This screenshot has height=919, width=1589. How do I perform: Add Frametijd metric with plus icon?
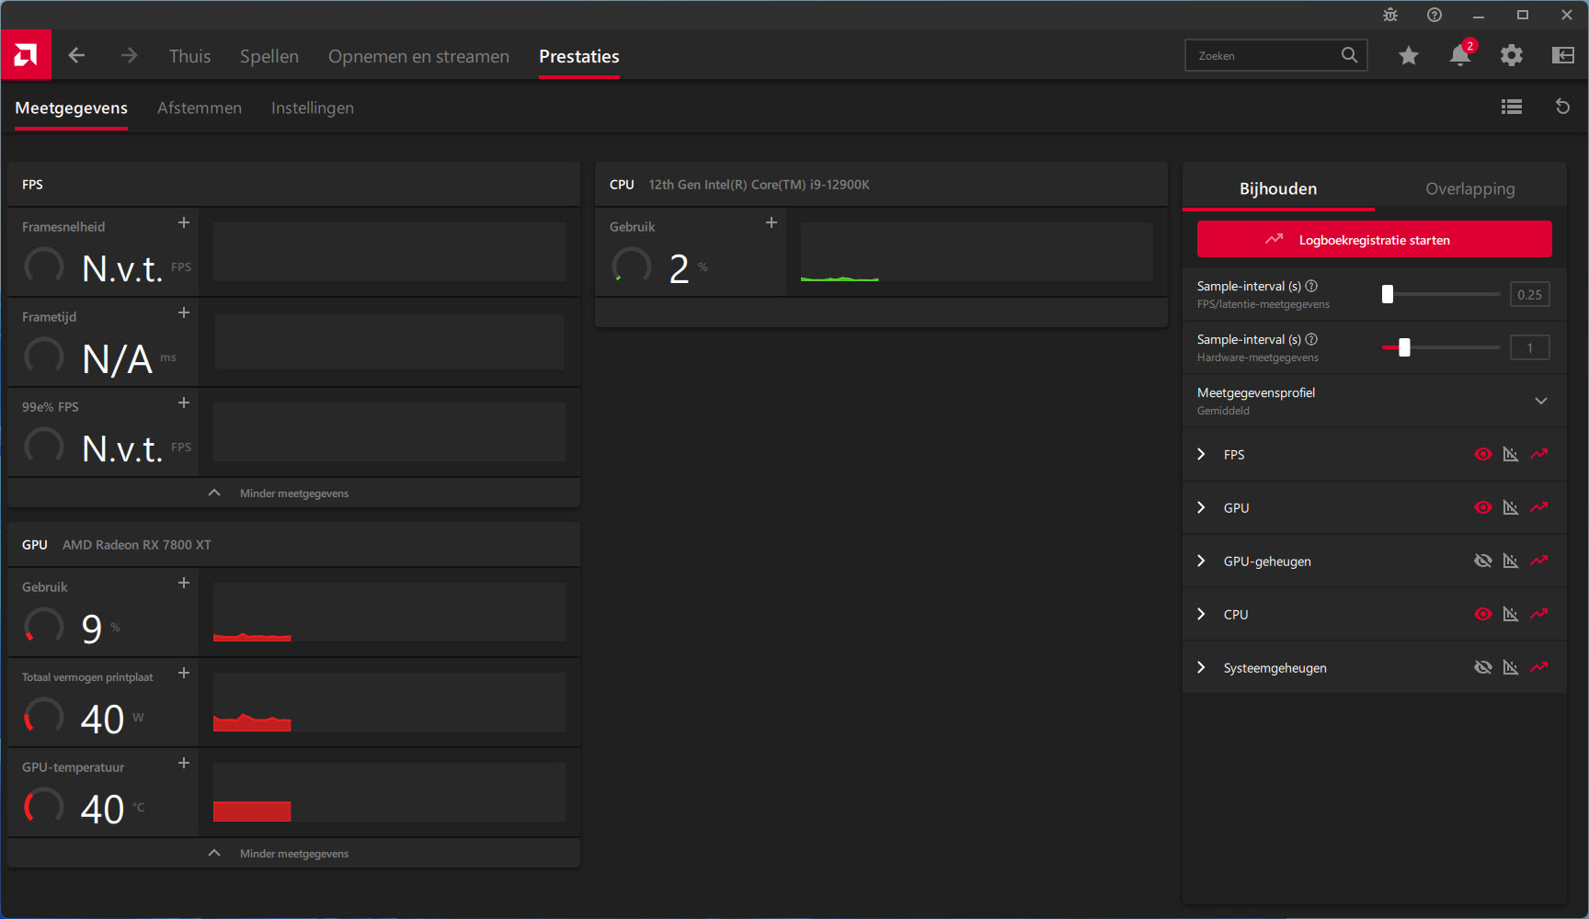pyautogui.click(x=184, y=312)
